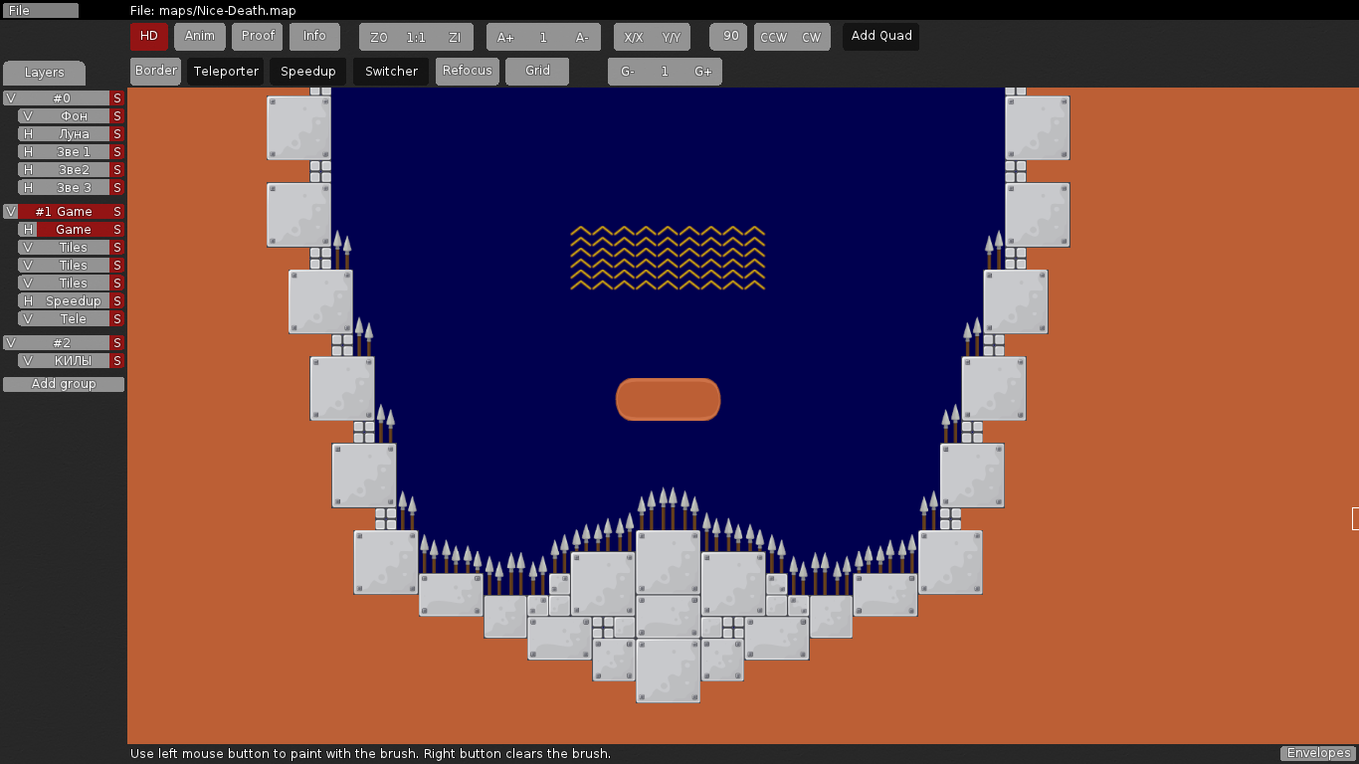Switch to the Layers tab

point(44,73)
